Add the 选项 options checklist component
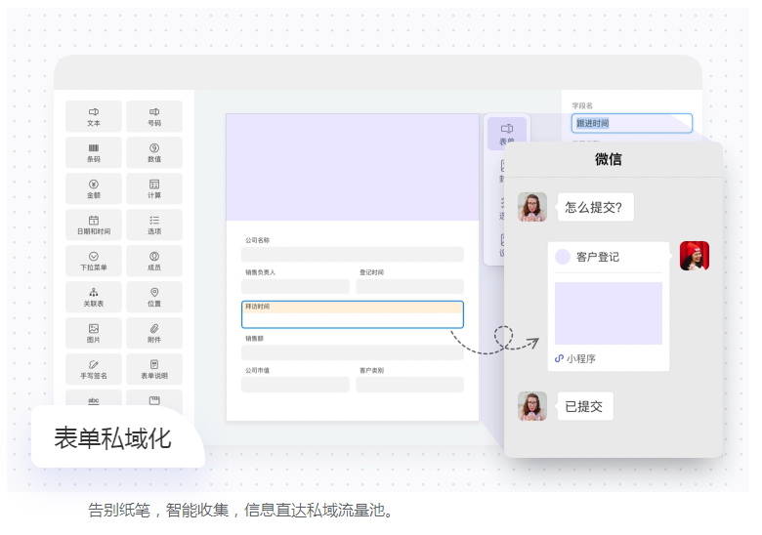Image resolution: width=762 pixels, height=535 pixels. point(154,225)
